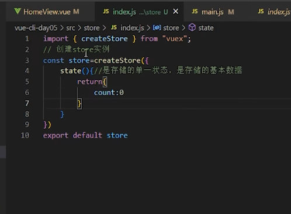Click count:0 on line 6
291x214 pixels.
(109, 93)
